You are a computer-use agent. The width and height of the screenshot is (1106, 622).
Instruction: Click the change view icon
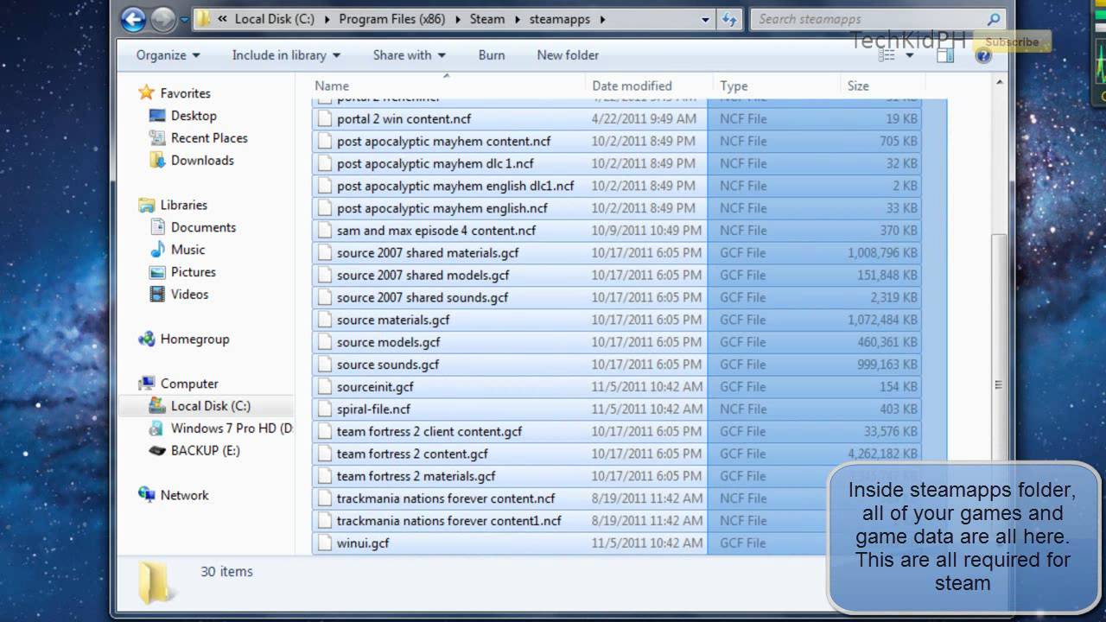click(887, 55)
